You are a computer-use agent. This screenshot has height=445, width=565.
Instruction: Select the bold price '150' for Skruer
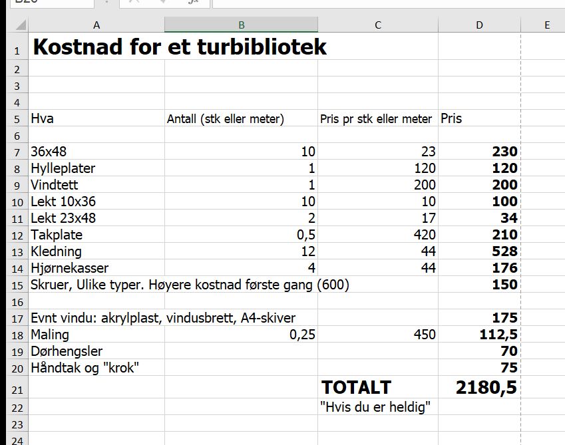pos(479,285)
